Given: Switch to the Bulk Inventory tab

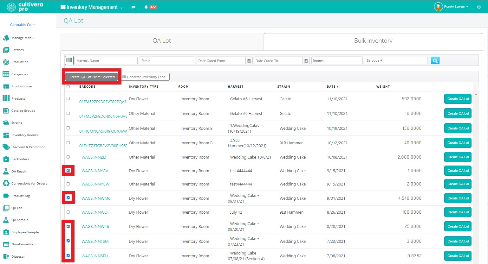Looking at the screenshot, I should [373, 41].
